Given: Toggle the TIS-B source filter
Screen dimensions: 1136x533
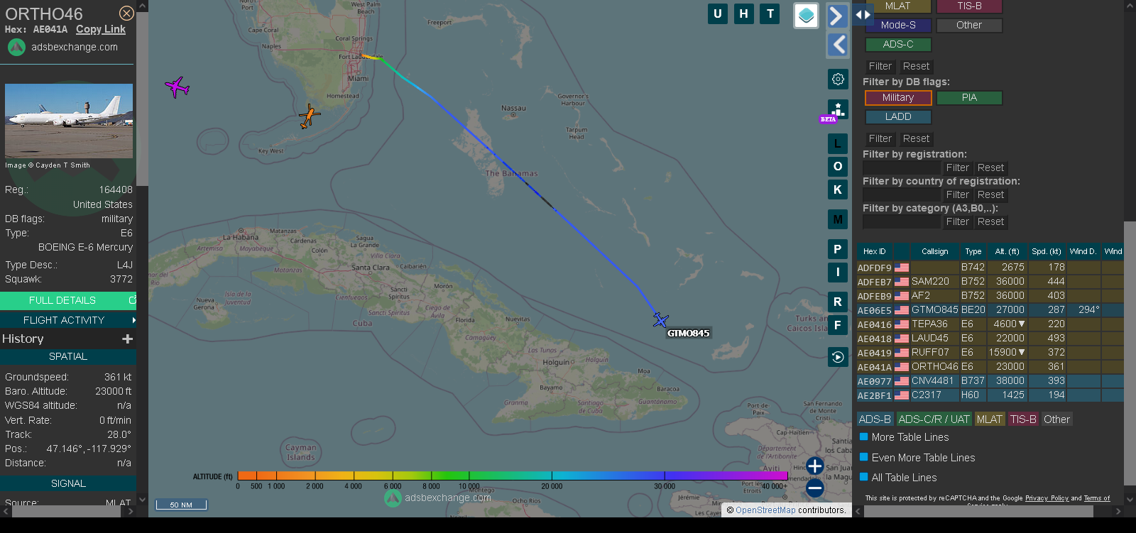Looking at the screenshot, I should 969,6.
